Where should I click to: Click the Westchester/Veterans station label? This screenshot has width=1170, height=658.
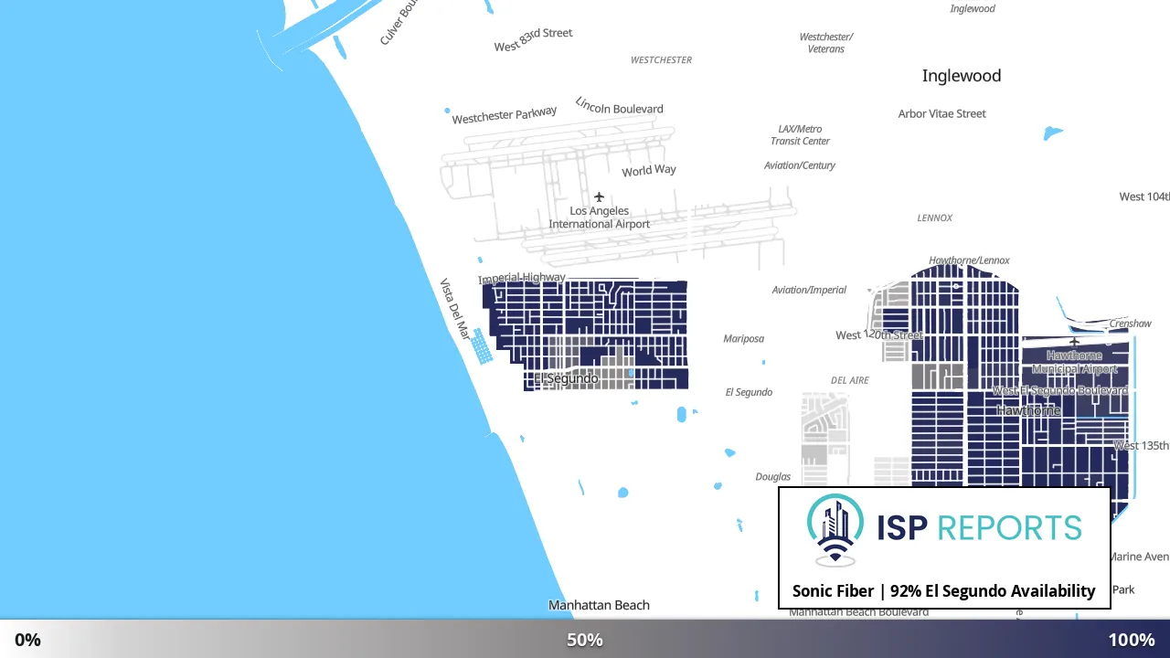point(826,43)
